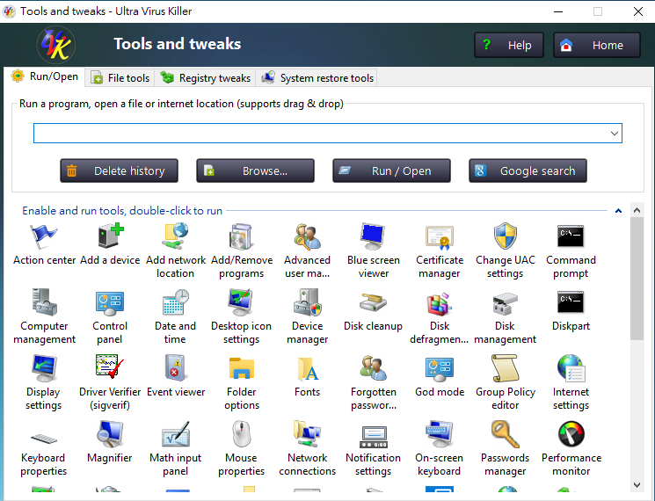Open Passwords manager key icon
This screenshot has height=501, width=655.
(x=506, y=434)
